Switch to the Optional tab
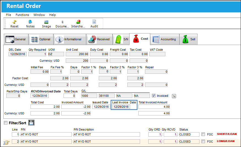This screenshot has width=241, height=147. (x=41, y=39)
